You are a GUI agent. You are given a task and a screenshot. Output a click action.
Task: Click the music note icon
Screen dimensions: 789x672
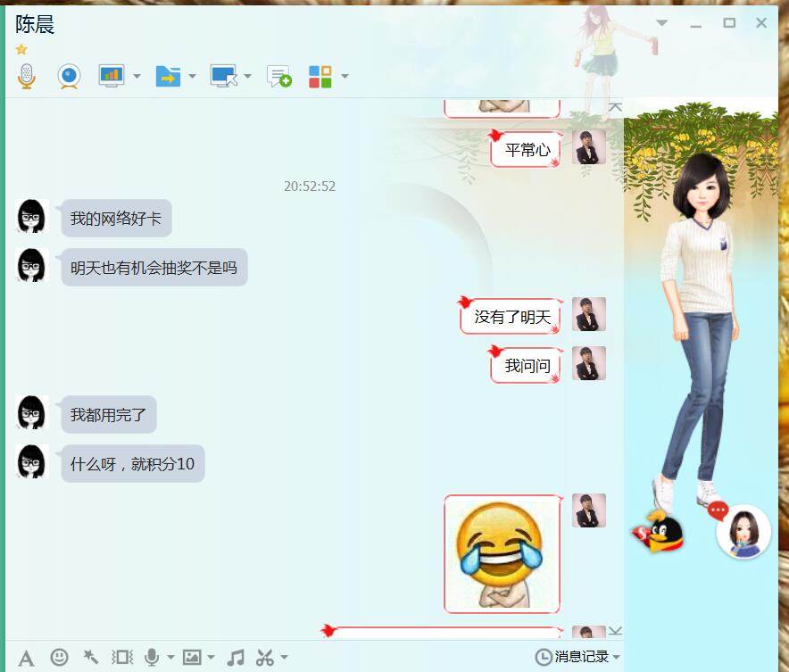click(236, 658)
